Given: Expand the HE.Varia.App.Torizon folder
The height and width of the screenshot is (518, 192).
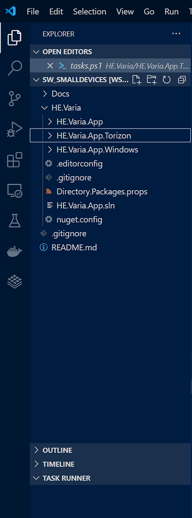Looking at the screenshot, I should point(110,136).
